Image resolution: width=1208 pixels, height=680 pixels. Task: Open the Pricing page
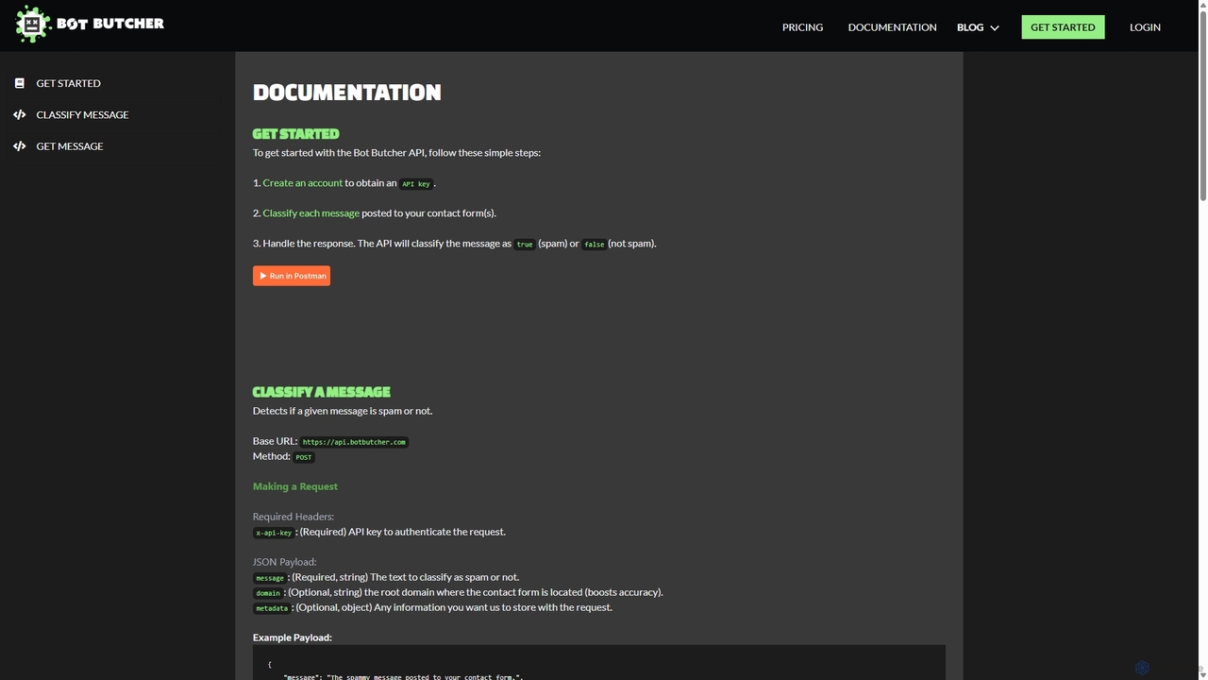(802, 27)
